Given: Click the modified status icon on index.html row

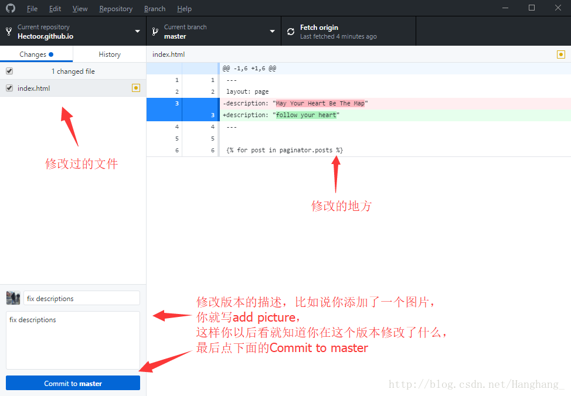Looking at the screenshot, I should [x=136, y=88].
